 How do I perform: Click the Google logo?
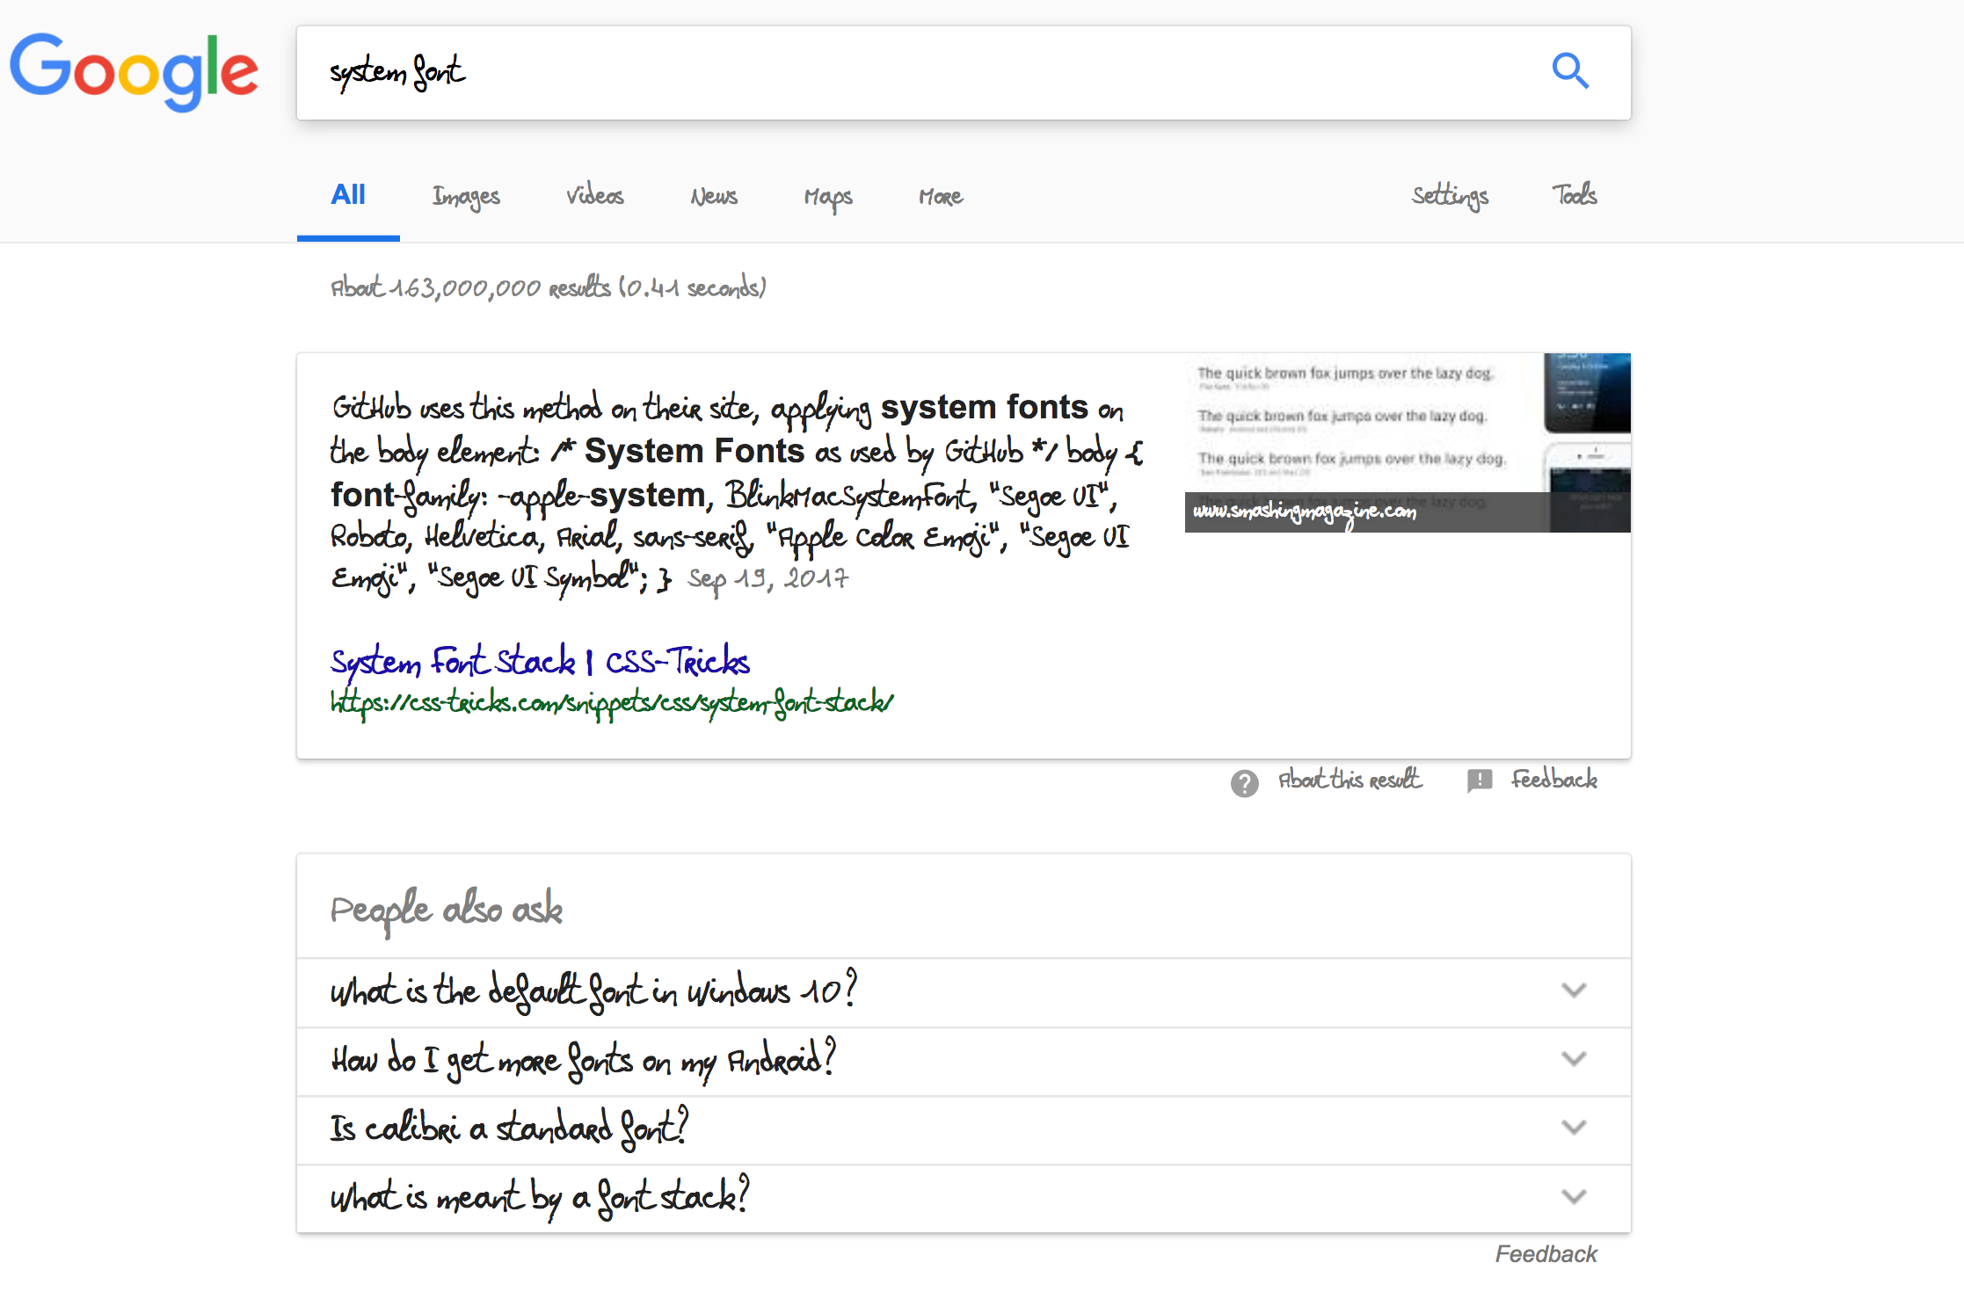click(x=134, y=73)
